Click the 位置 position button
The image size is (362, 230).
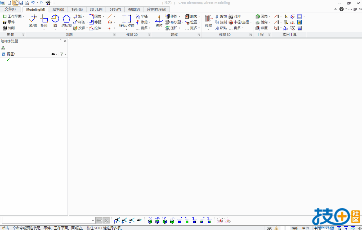point(191,22)
